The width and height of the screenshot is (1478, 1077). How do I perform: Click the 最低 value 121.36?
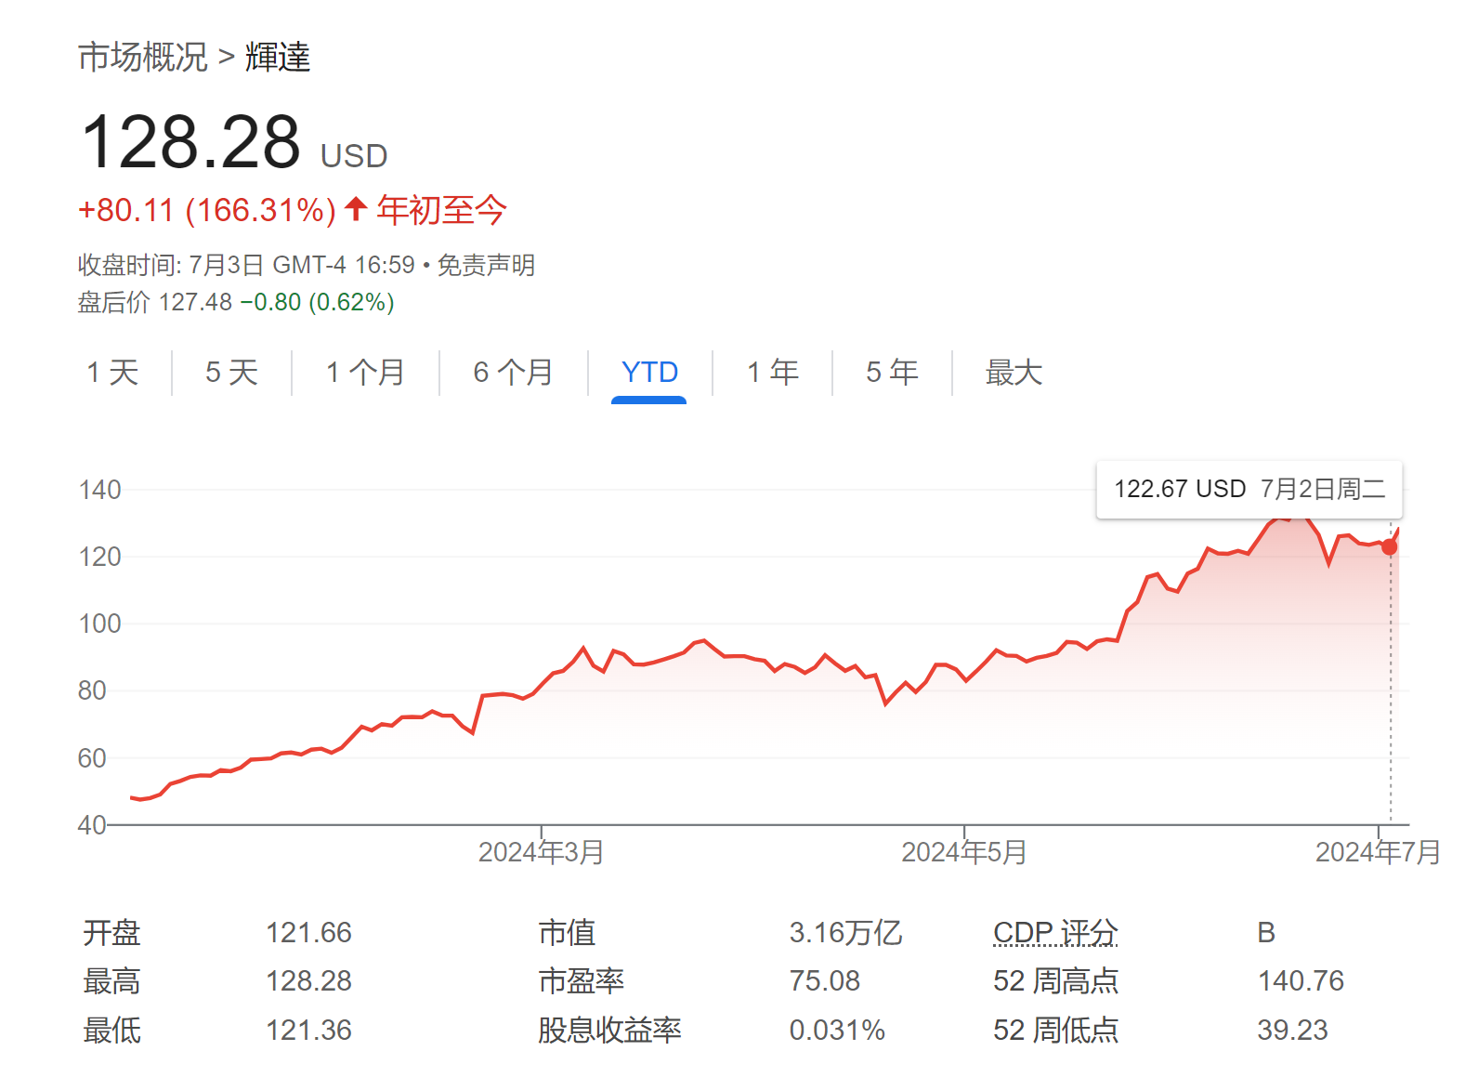point(308,1031)
